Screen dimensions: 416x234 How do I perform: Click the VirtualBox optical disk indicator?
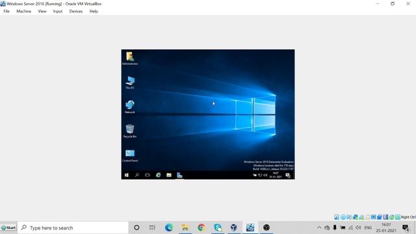click(343, 217)
